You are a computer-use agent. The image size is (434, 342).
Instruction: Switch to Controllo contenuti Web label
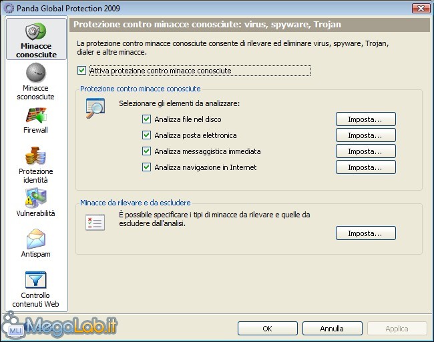point(35,300)
